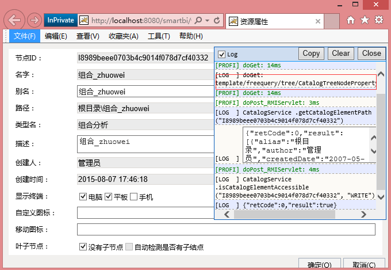Click log panel scroll up arrow
Screen dimensions: 391x270
point(381,74)
